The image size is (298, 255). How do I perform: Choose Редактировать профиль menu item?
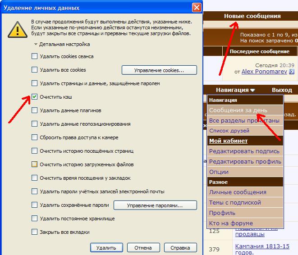245,161
